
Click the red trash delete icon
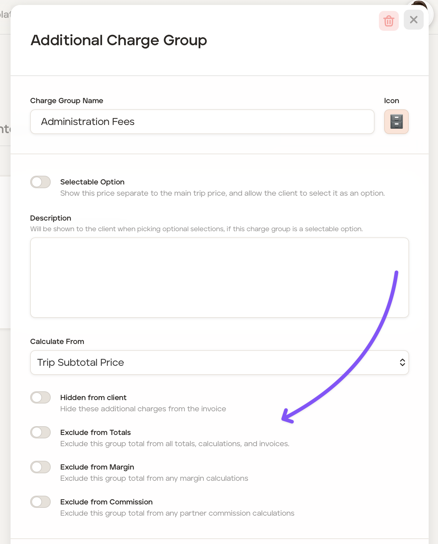tap(389, 21)
